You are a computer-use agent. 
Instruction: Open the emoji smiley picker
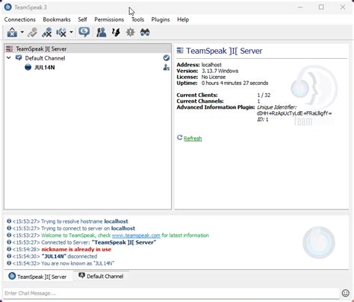346,293
